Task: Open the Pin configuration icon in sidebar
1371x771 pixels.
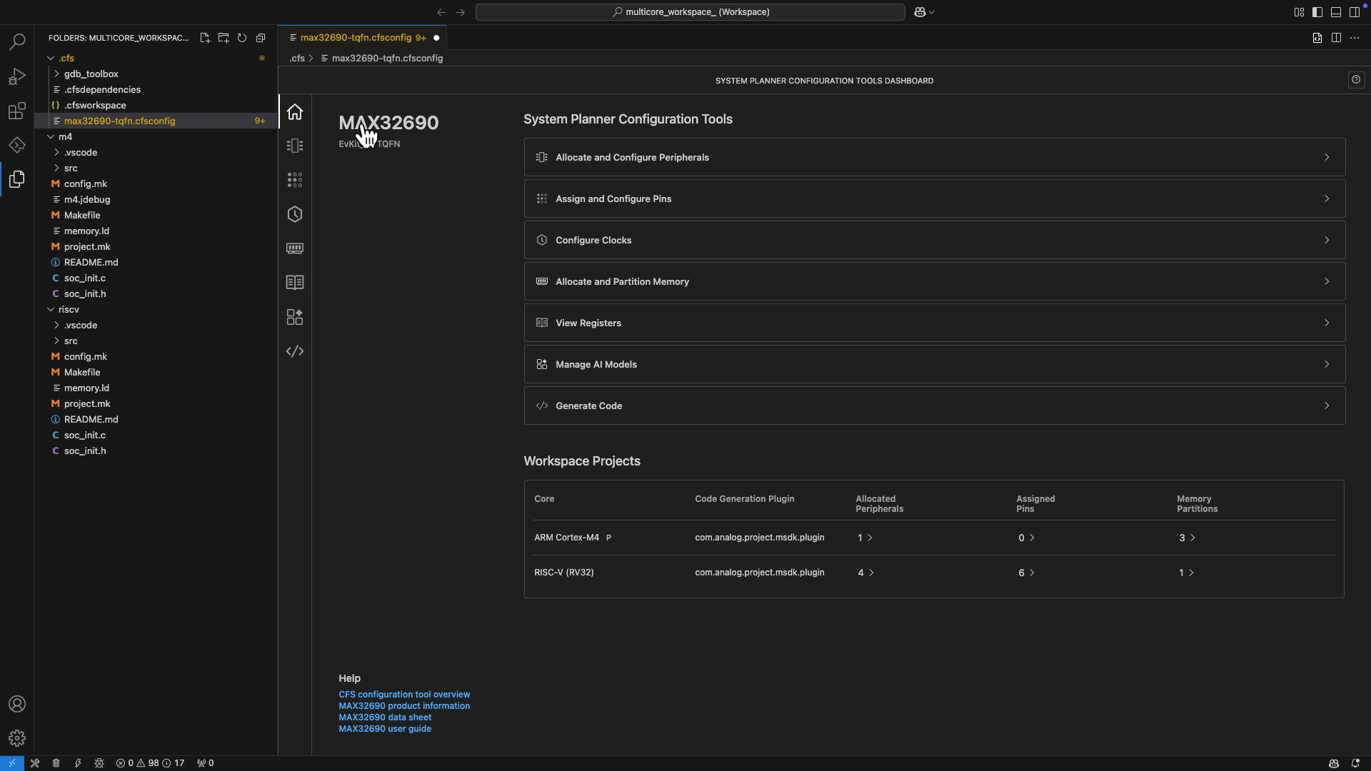Action: click(x=295, y=180)
